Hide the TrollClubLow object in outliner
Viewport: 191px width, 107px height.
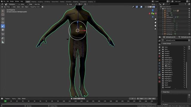189,17
